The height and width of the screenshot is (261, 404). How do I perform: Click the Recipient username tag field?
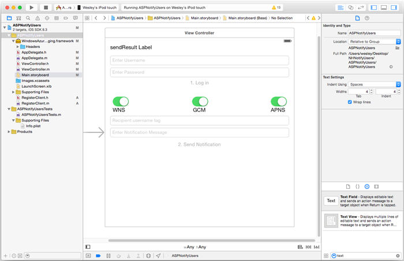tap(200, 121)
